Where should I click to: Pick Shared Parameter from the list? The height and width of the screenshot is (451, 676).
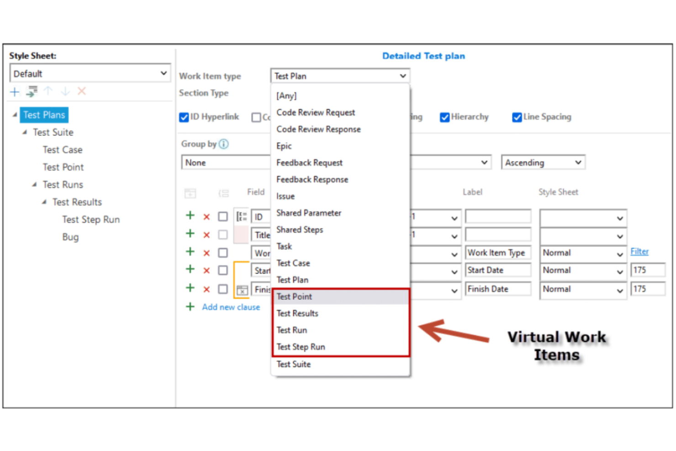[x=341, y=213]
